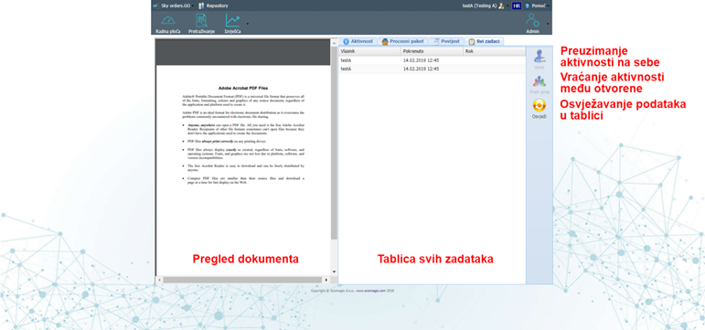Open the Pretraživanje search page

pos(201,25)
